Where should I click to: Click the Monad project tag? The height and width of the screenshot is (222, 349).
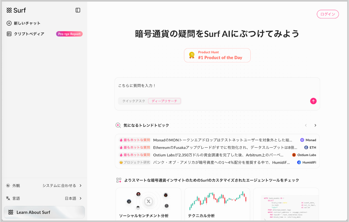(308, 140)
